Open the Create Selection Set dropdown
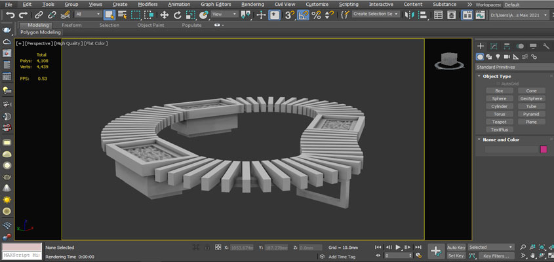The width and height of the screenshot is (554, 262). pyautogui.click(x=376, y=14)
